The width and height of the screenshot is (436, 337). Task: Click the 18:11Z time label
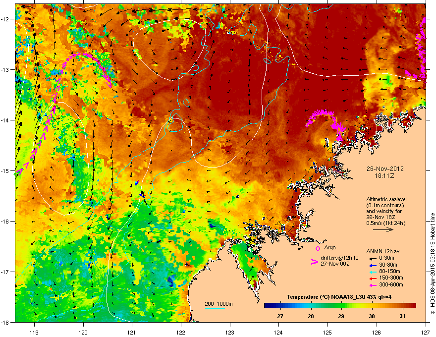click(x=384, y=176)
